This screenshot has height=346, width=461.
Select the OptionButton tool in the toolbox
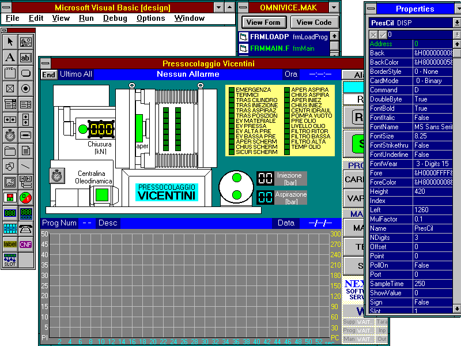(25, 89)
